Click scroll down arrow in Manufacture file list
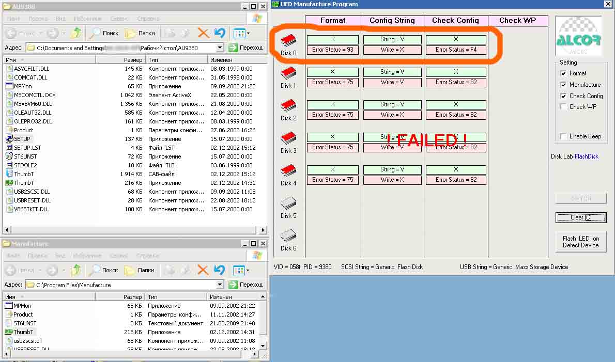The image size is (615, 362). tap(263, 345)
